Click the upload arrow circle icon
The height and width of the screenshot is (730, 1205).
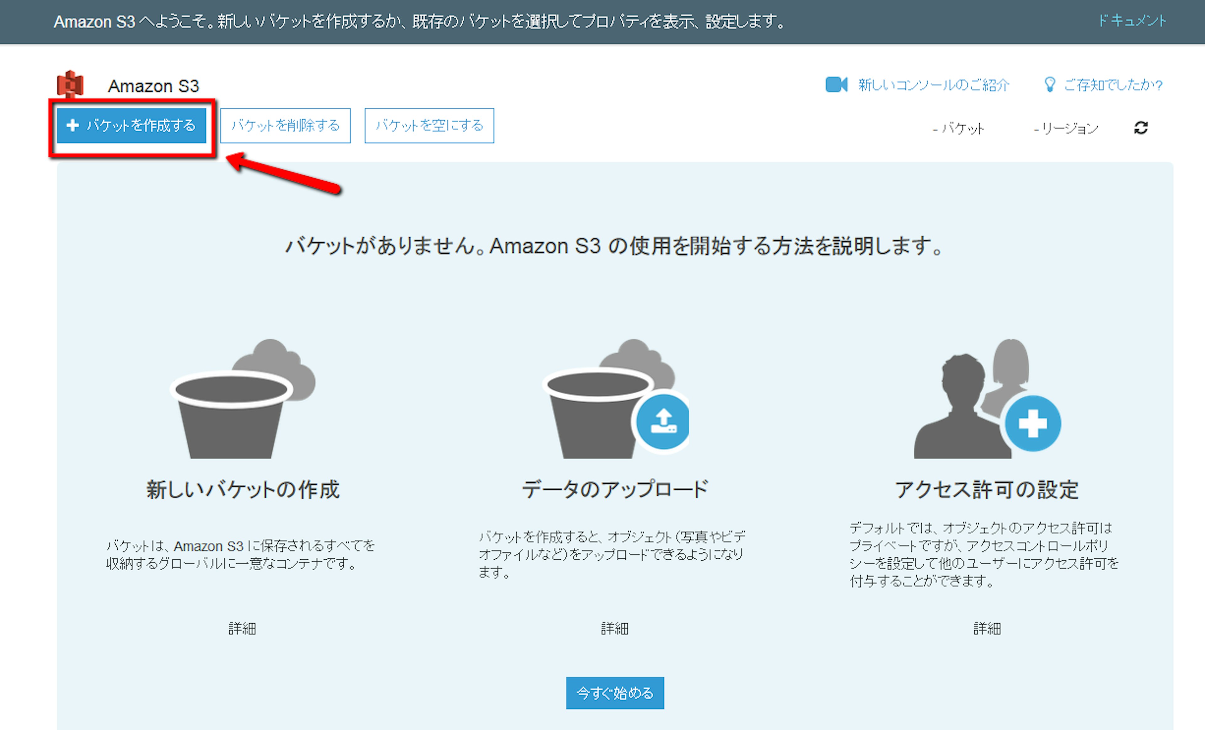663,422
